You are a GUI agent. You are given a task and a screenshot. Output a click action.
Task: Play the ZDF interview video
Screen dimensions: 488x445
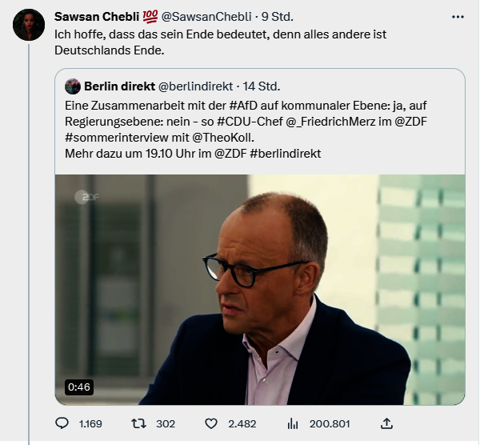pyautogui.click(x=259, y=288)
